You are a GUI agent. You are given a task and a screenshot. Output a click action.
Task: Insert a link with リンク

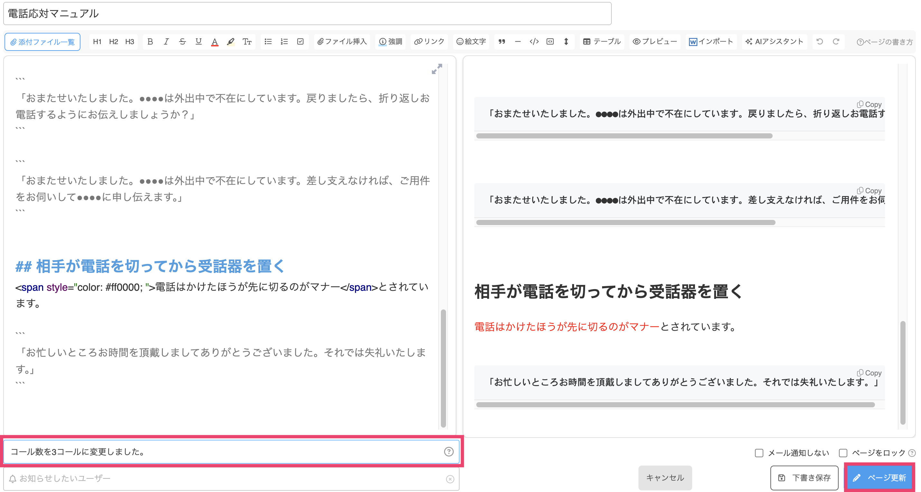coord(429,41)
